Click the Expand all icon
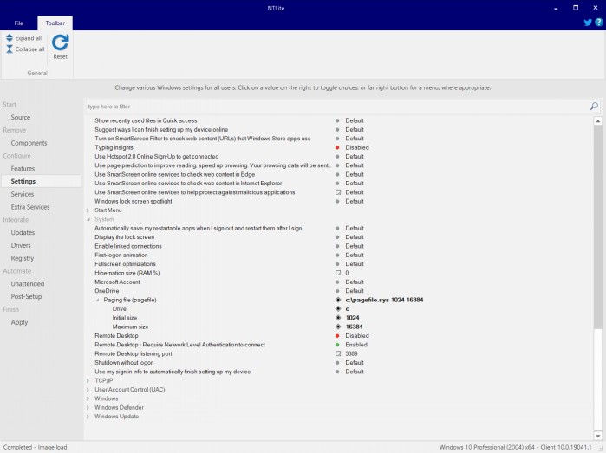Image resolution: width=606 pixels, height=453 pixels. tap(10, 38)
